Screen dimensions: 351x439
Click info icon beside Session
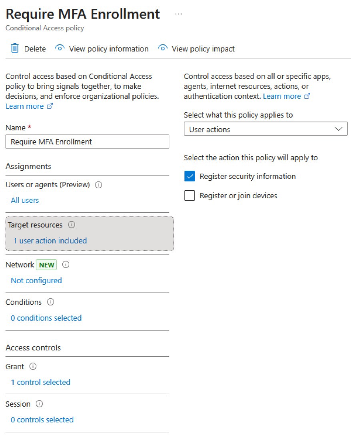(x=40, y=404)
